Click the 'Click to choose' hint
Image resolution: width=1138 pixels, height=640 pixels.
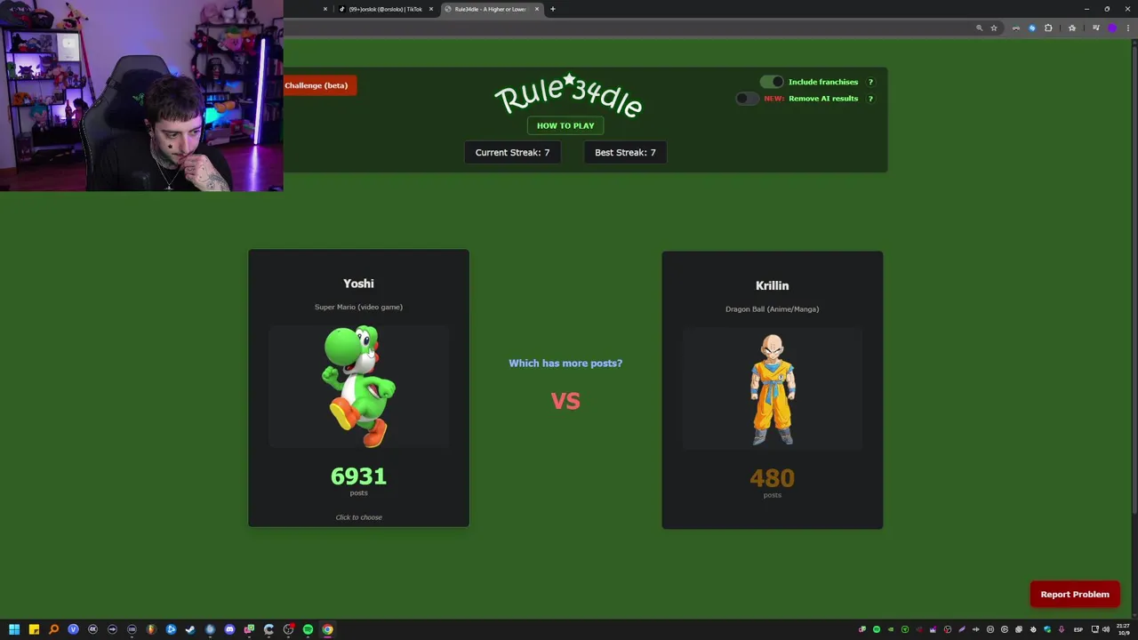[358, 517]
